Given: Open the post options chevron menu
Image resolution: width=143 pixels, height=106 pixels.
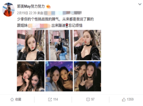Looking at the screenshot, I should (140, 4).
